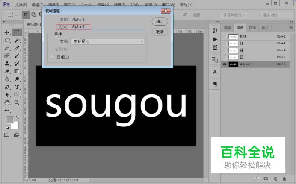Open the Device Preview panel icon
296x184 pixels.
pyautogui.click(x=215, y=60)
